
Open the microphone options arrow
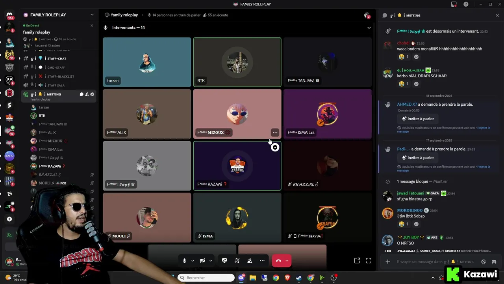(x=193, y=261)
